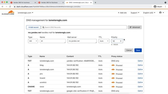Toggle the proxy cloud for pro record
This screenshot has width=168, height=94.
113,74
